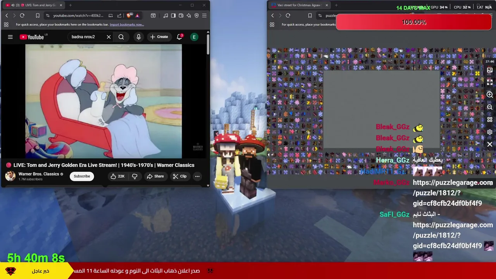Click the YouTube page vertical scrollbar

pyautogui.click(x=208, y=45)
